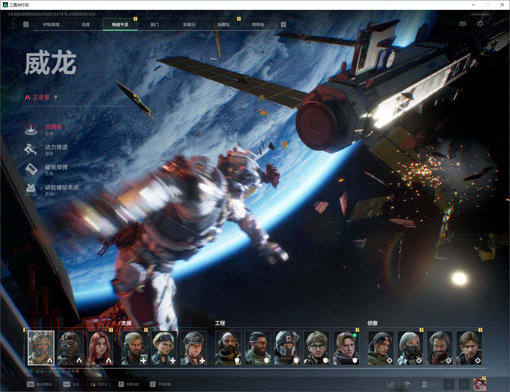Select the helmeted assault operator portrait
This screenshot has width=510, height=392.
41,348
